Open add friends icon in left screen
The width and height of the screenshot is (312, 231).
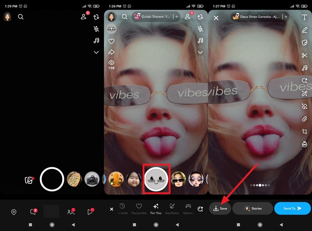[x=84, y=17]
